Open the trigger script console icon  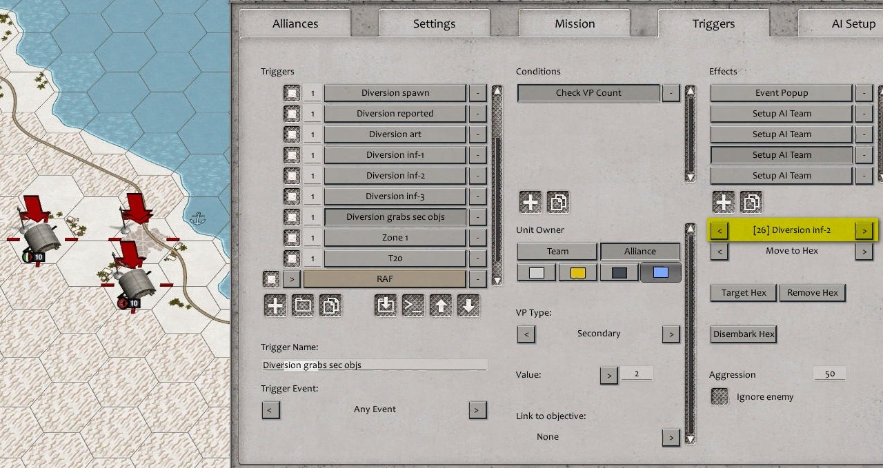[413, 306]
